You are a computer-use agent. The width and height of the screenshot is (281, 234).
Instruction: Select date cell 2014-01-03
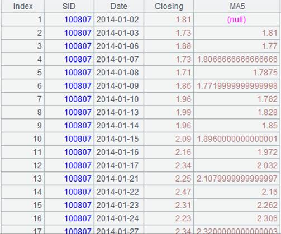pyautogui.click(x=119, y=33)
